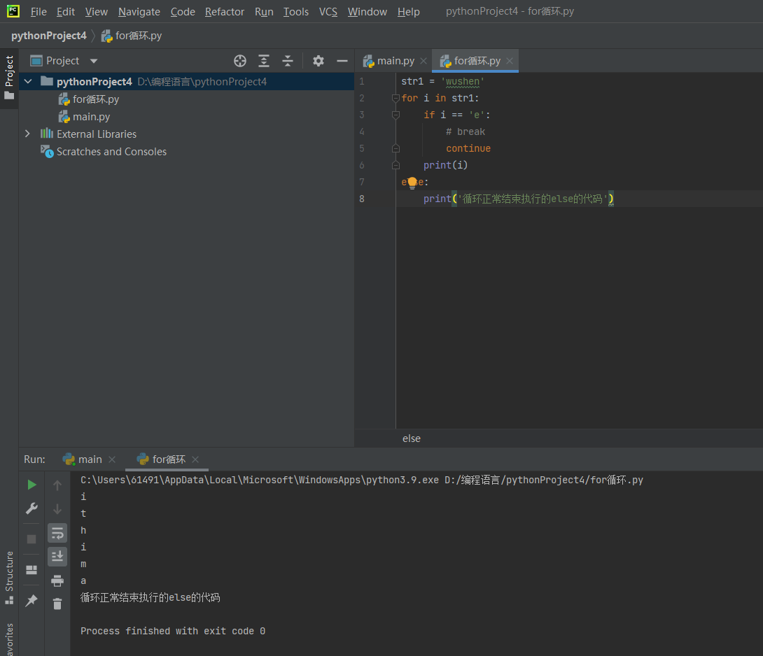Click Expand All in Project toolbar
This screenshot has width=763, height=656.
pos(264,61)
